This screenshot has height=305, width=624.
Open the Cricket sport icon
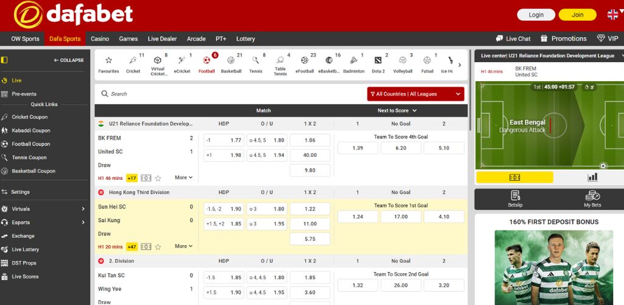[133, 63]
